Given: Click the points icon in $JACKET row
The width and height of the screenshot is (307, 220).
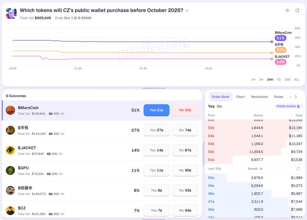Looking at the screenshot, I should (x=49, y=153).
